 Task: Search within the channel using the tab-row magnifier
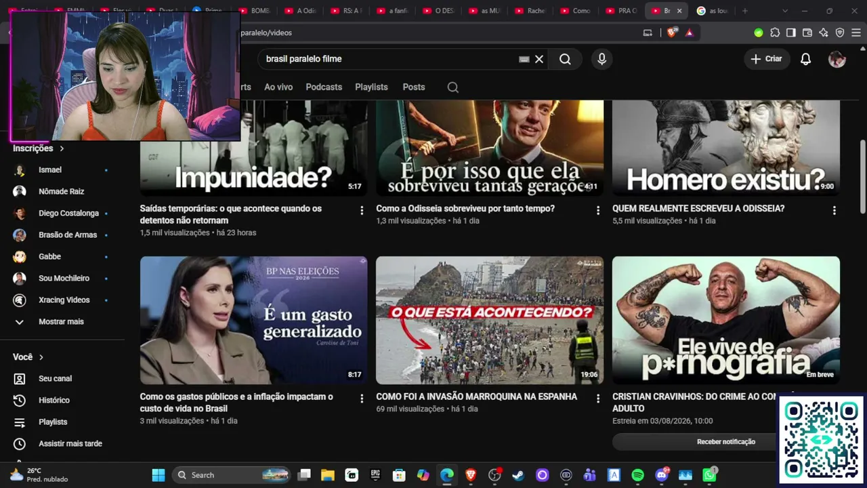[x=453, y=87]
